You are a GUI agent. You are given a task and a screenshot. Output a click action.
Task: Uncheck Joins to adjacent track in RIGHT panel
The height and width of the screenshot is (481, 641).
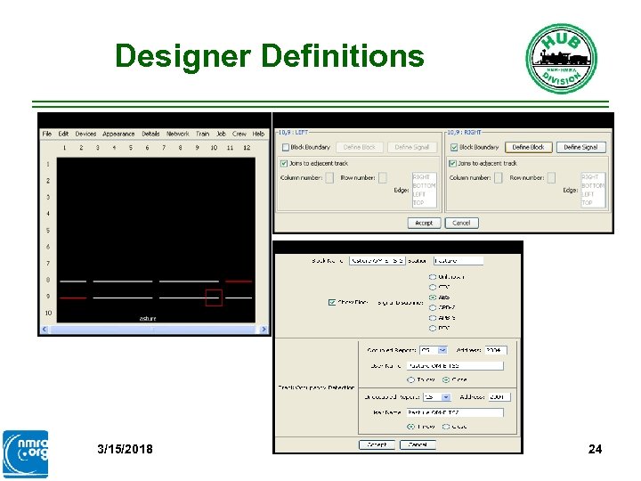pos(452,163)
